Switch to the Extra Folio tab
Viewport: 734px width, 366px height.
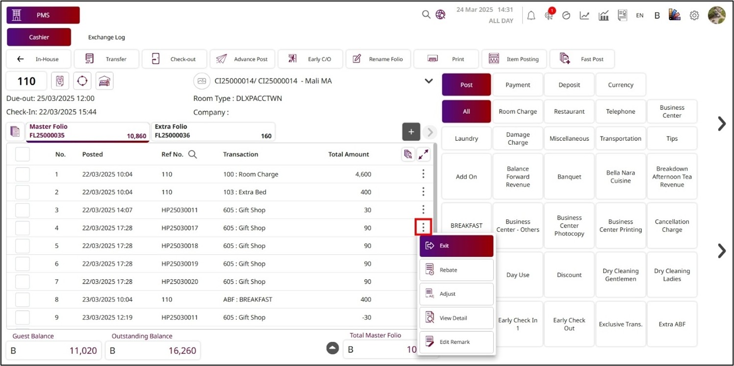213,131
